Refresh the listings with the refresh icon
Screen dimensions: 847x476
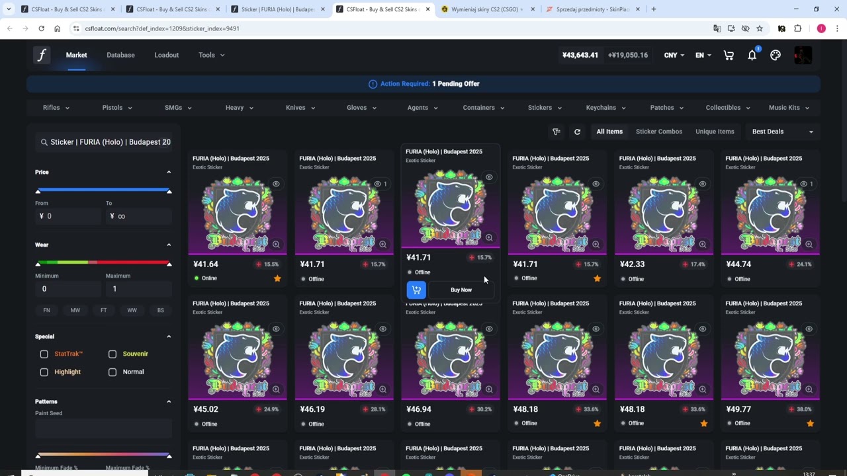577,132
